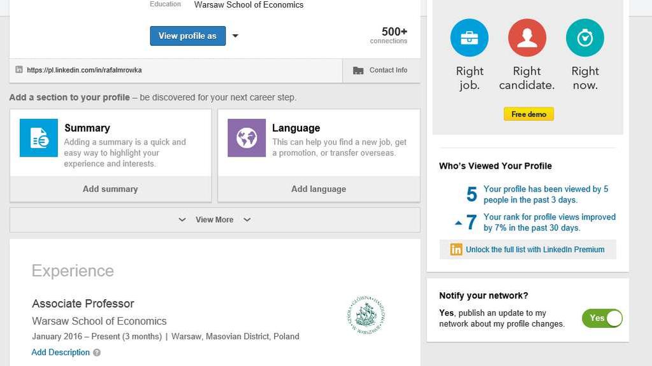Click the red Right candidate person icon
The image size is (652, 366).
(x=526, y=38)
